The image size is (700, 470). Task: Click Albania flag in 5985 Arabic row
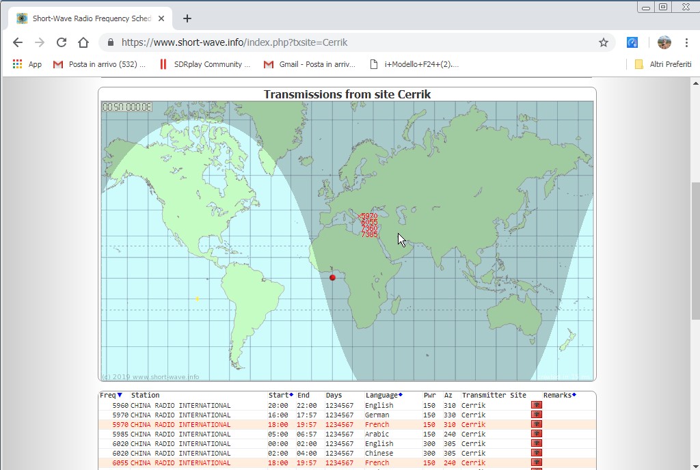pyautogui.click(x=537, y=434)
